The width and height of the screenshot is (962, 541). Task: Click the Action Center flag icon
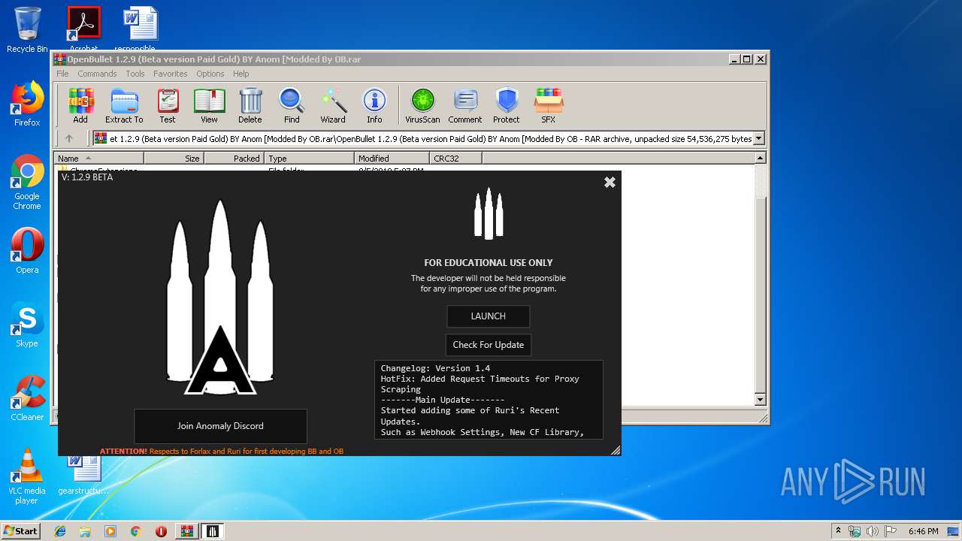pos(890,531)
